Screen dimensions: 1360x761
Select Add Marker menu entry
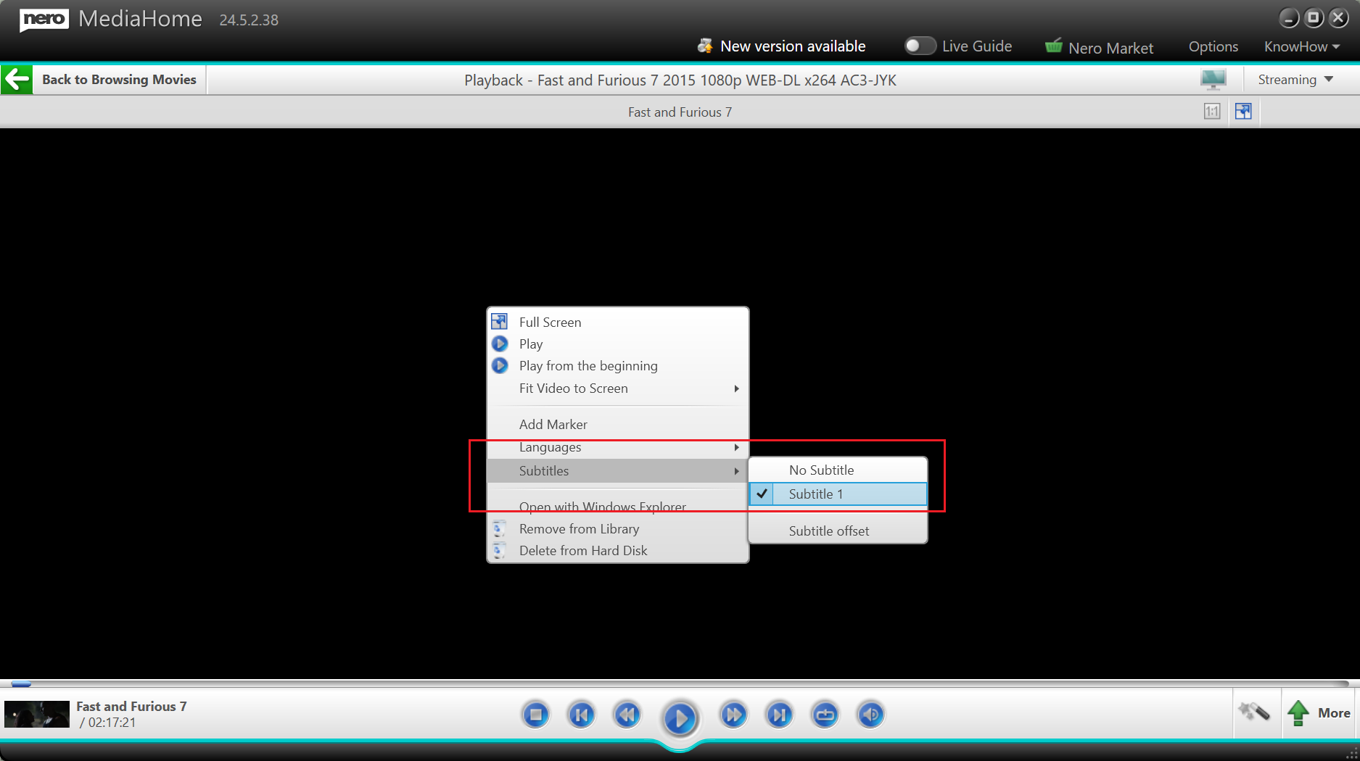coord(618,425)
